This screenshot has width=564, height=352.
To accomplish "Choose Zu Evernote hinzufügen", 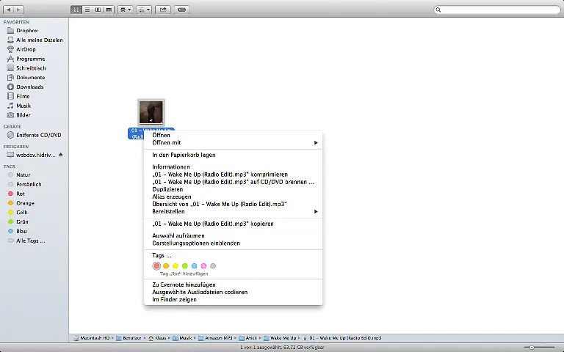I will [233, 285].
